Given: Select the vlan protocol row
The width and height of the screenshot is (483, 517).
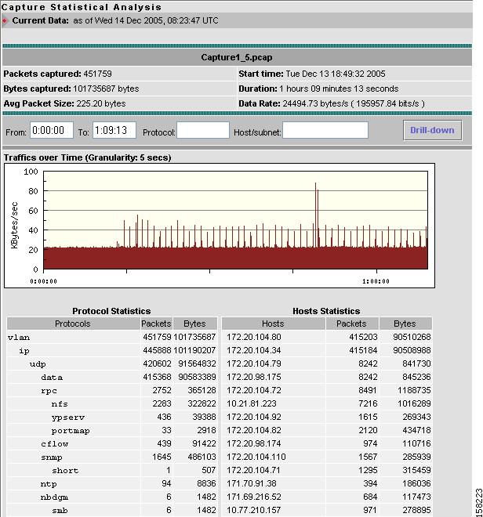Looking at the screenshot, I should click(x=112, y=337).
